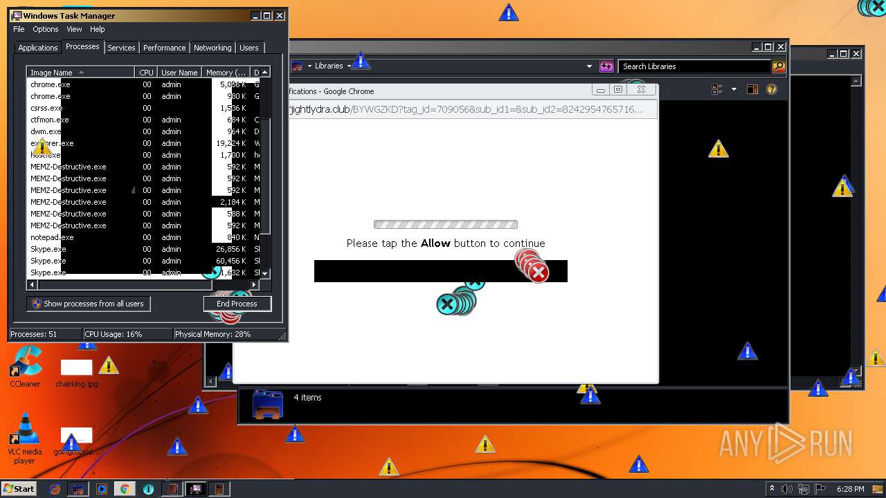Select the Task Manager monitor taskbar icon

195,489
